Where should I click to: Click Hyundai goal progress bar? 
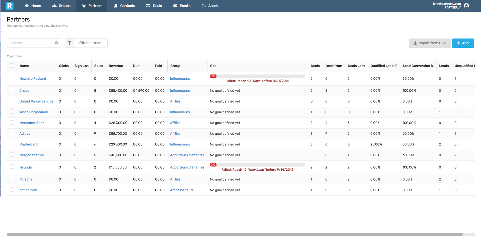[x=258, y=165]
